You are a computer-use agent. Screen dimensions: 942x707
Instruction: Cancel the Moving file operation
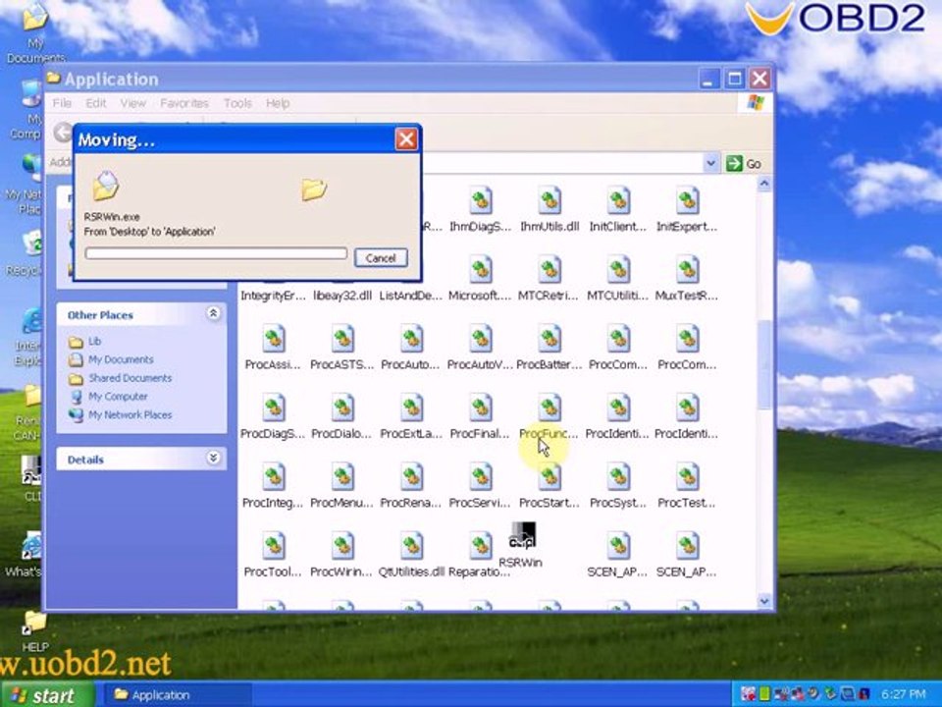381,258
